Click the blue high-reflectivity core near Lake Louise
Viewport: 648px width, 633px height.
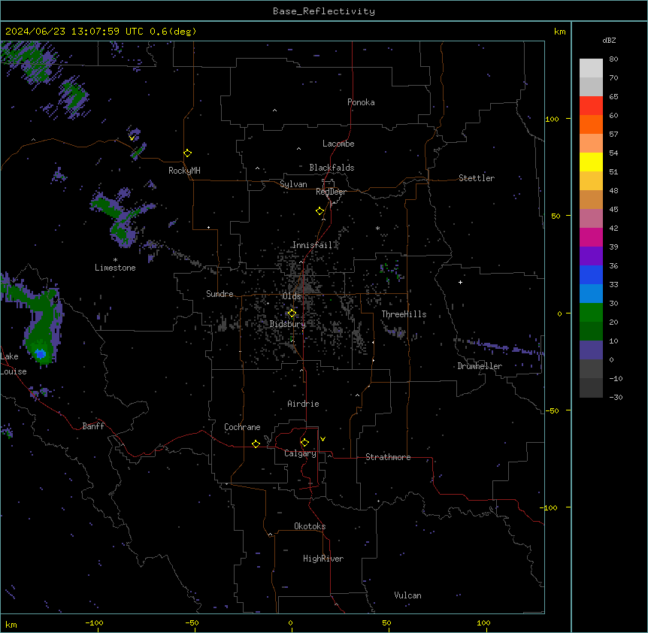(x=41, y=353)
